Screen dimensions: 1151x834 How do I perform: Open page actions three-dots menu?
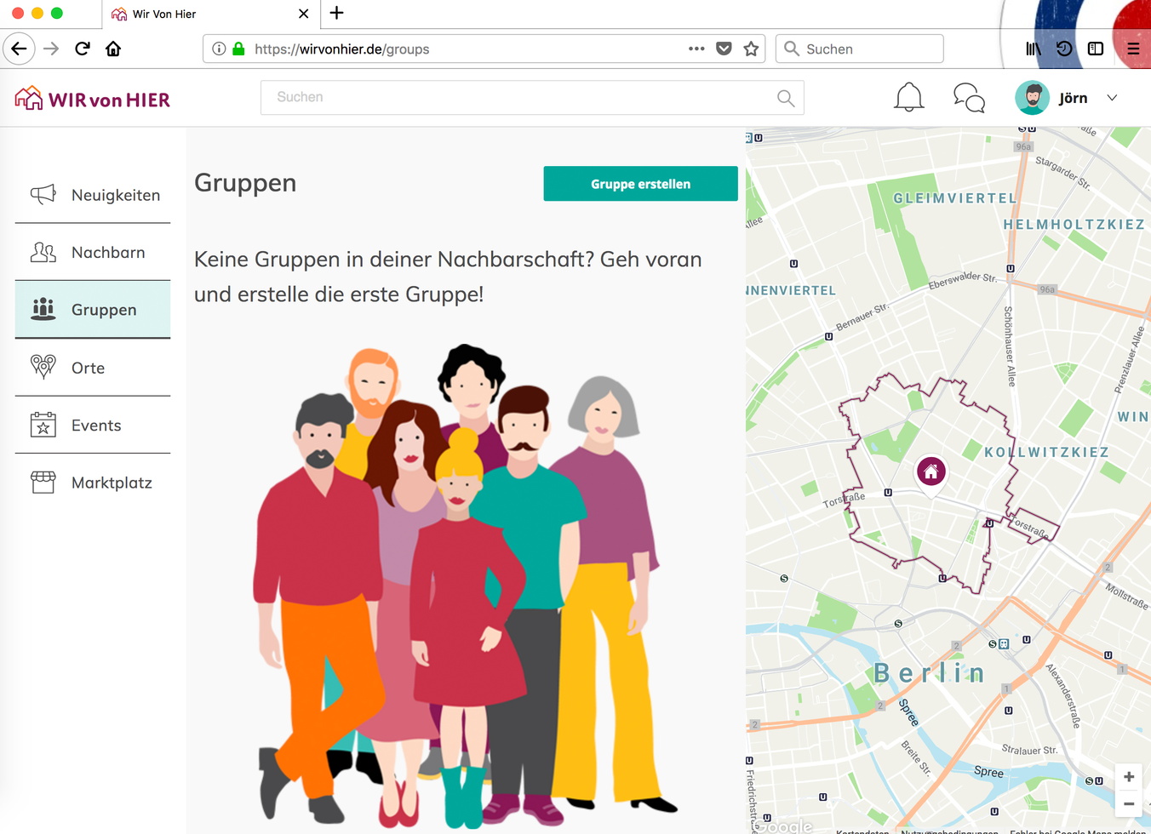click(696, 49)
